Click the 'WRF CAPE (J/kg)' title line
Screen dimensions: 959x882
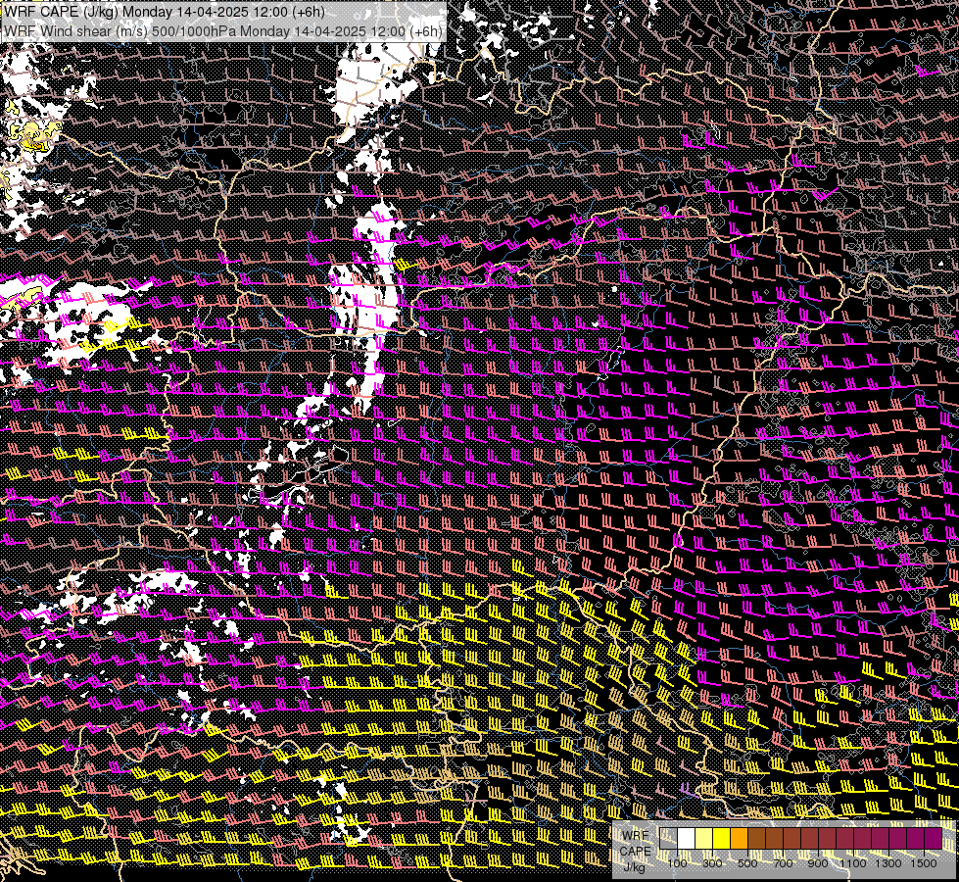click(x=165, y=12)
